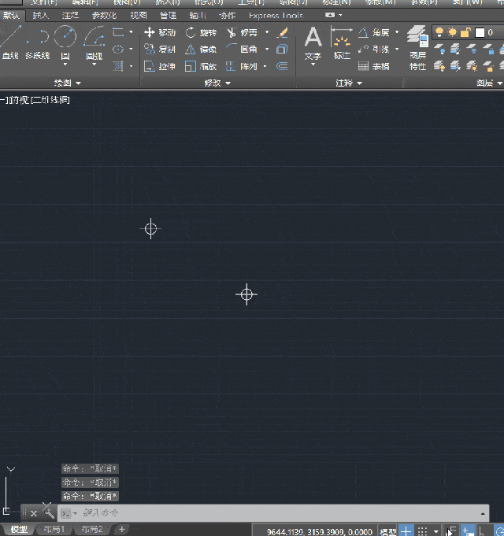Toggle ortho mode in status bar

482,531
